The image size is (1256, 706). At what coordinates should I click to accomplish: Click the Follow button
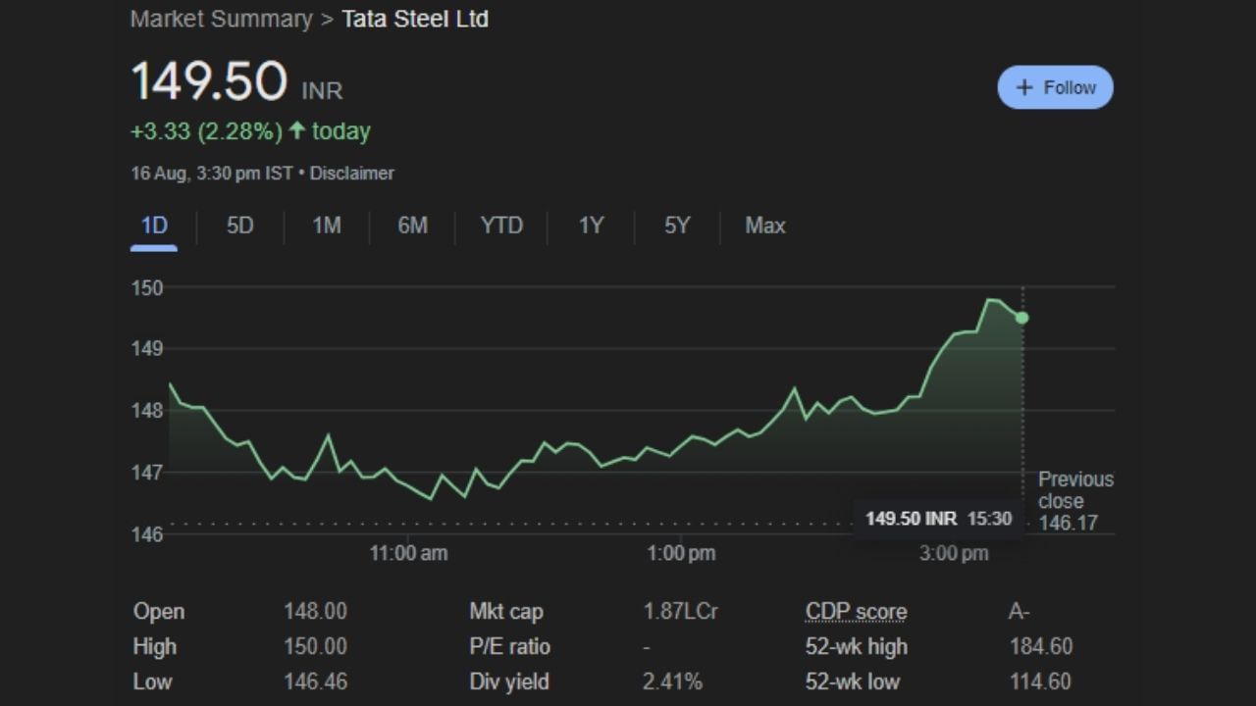(x=1055, y=87)
